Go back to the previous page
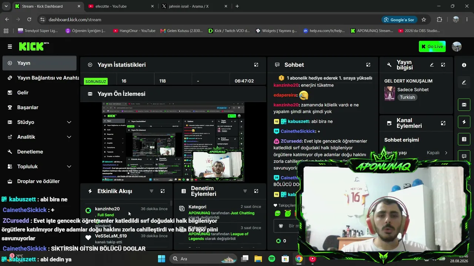The height and width of the screenshot is (266, 474). (7, 20)
